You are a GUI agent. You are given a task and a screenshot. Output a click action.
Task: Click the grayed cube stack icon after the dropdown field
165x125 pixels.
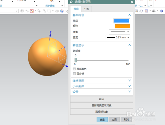point(22,11)
